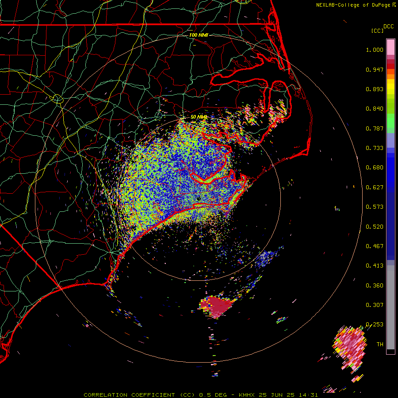Click the 50 NMI range ring label
This screenshot has height=398, width=398.
pyautogui.click(x=199, y=117)
